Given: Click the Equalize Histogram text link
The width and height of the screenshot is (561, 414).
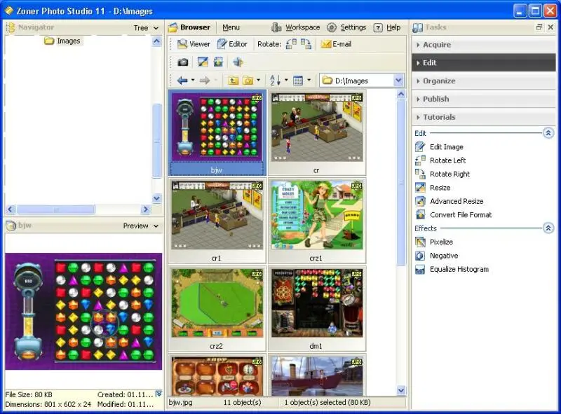Looking at the screenshot, I should (459, 269).
